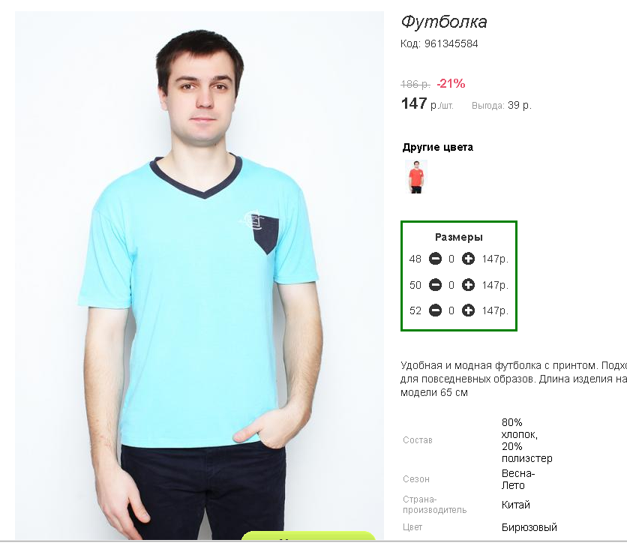Add one item of size 52
Screen dimensions: 627x543
(x=468, y=310)
